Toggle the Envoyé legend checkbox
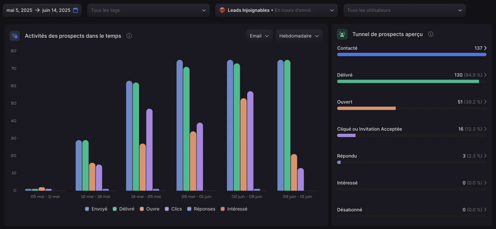This screenshot has width=496, height=229. click(x=87, y=209)
